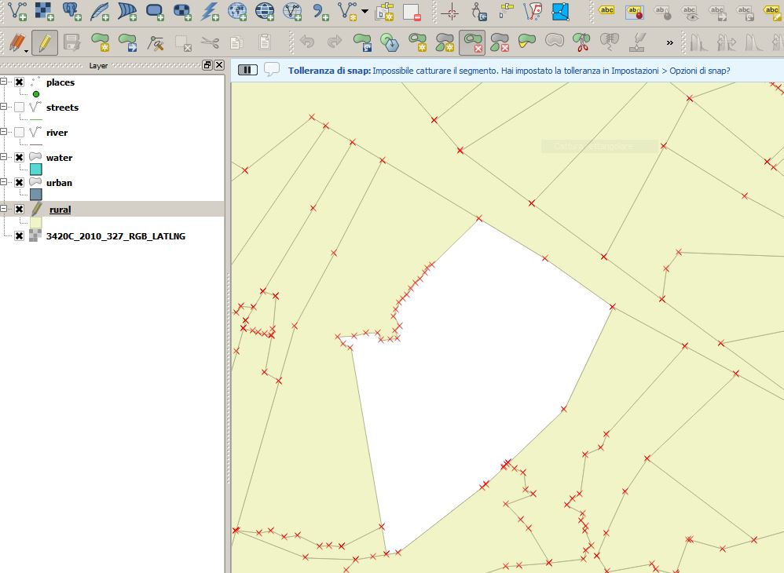Select the Delete Part tool
Viewport: 784px width, 573px height.
[500, 42]
